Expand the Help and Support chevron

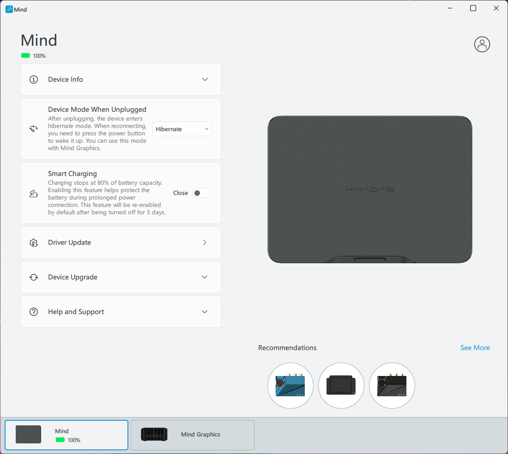205,312
